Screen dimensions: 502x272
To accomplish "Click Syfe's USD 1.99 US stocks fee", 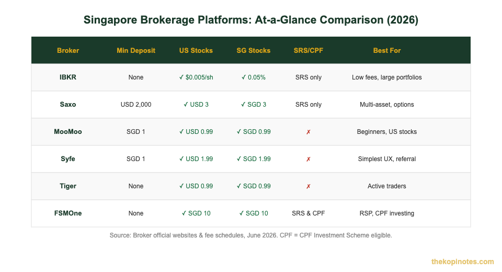I will [x=196, y=159].
